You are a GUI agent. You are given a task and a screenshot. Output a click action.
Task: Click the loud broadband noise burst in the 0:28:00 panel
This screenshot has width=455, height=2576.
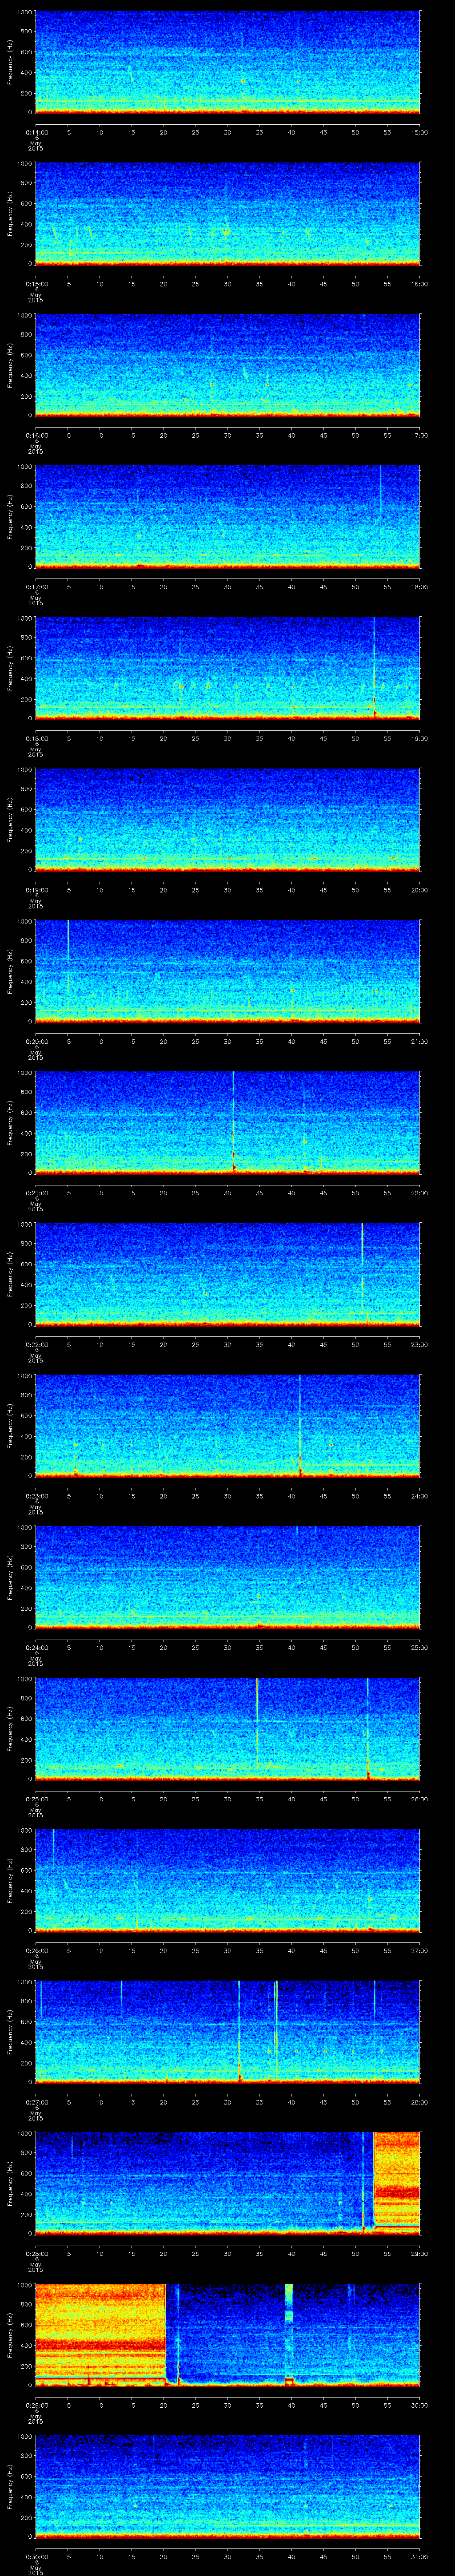tap(396, 2183)
